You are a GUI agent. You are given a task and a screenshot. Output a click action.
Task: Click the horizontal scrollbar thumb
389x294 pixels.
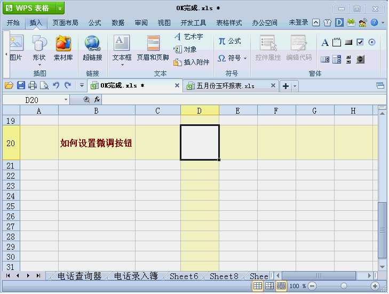(319, 275)
